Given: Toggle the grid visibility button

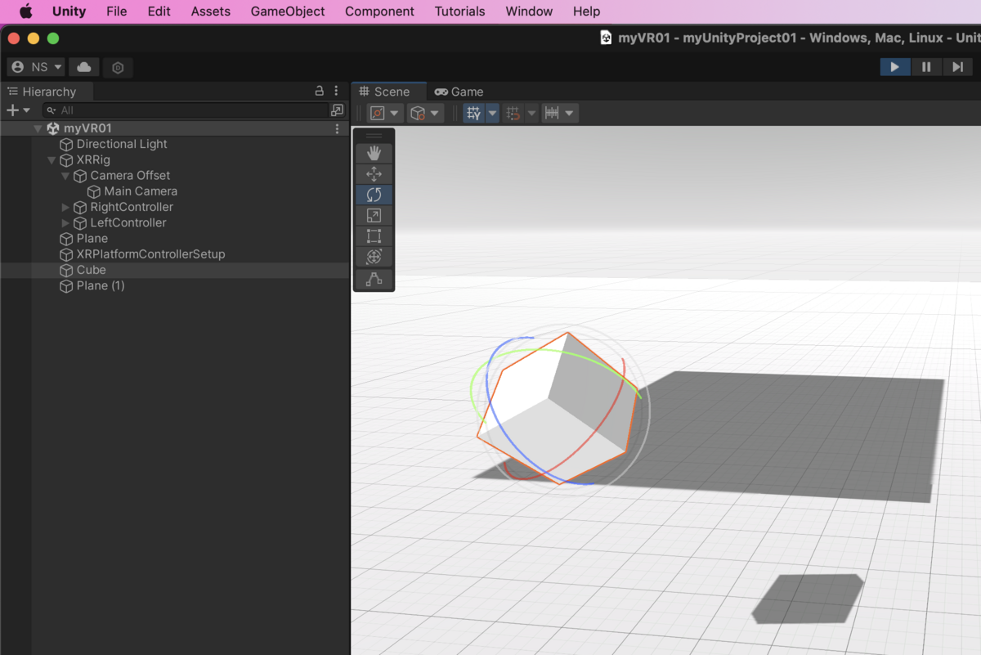Looking at the screenshot, I should tap(474, 114).
